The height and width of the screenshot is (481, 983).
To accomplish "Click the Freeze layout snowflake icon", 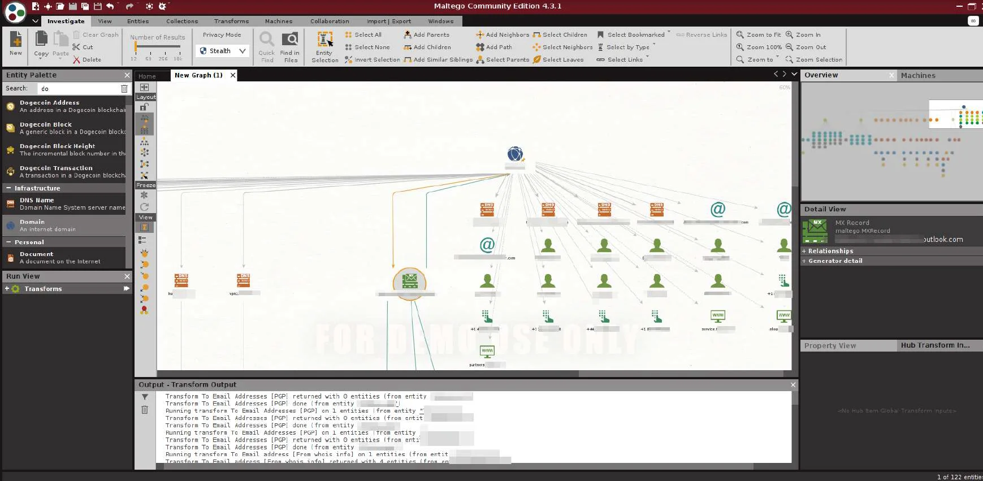I will pyautogui.click(x=144, y=195).
